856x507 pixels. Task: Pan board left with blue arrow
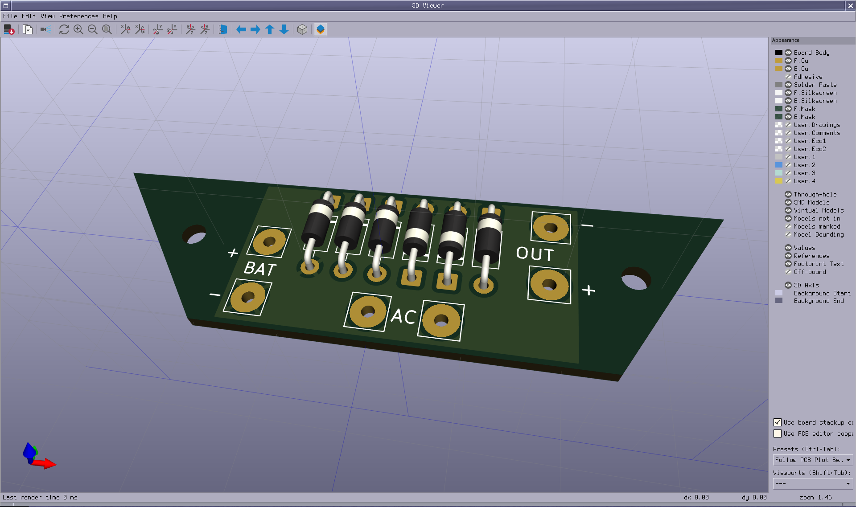click(241, 29)
